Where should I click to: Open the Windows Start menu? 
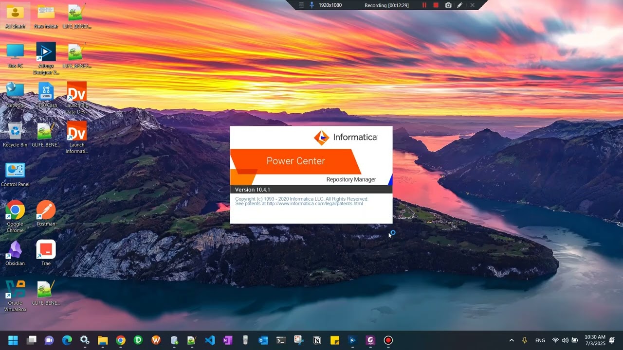click(13, 340)
